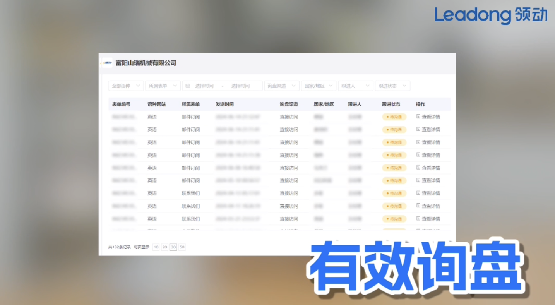Click the company logo beside 富阳山瑞机械有限公司

106,63
